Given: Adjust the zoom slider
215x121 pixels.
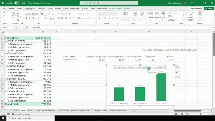Looking at the screenshot, I should (200, 114).
